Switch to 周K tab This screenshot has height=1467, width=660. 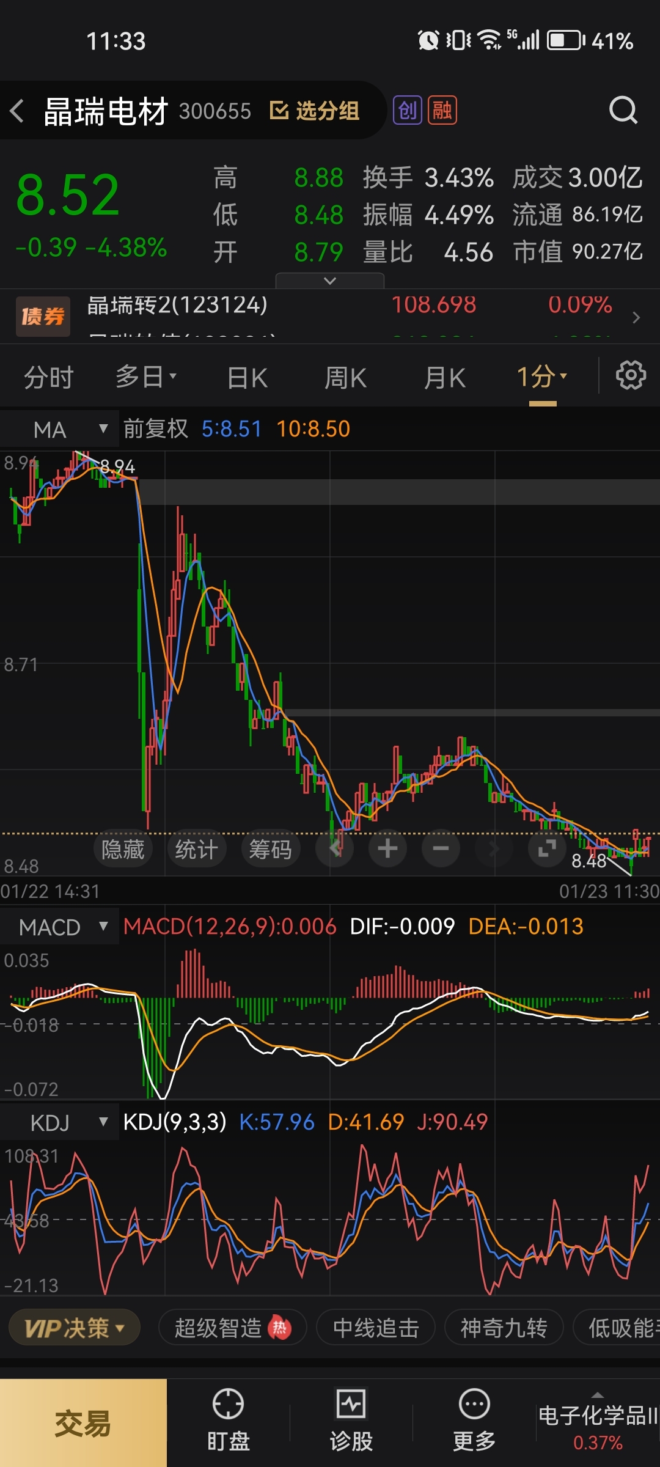345,377
